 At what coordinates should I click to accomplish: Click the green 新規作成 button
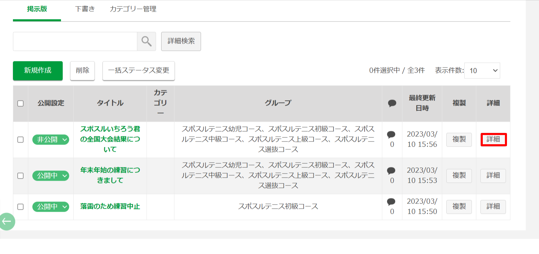click(x=38, y=71)
